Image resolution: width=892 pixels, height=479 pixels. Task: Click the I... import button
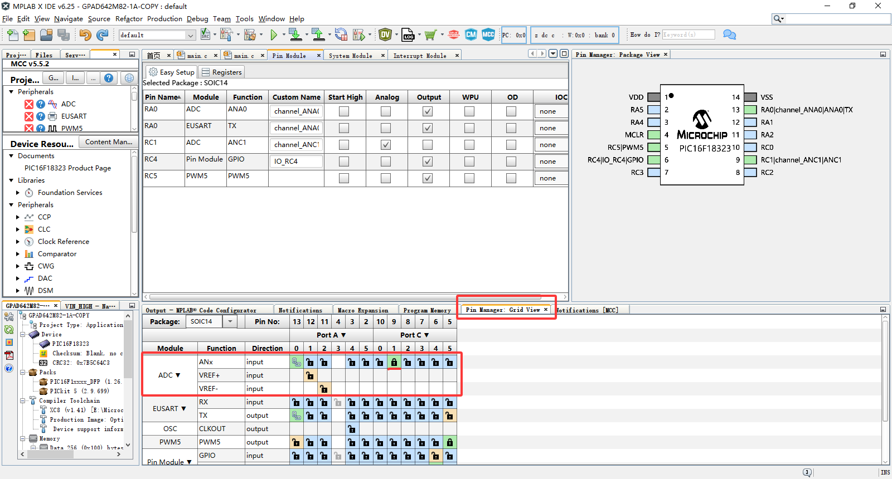pos(75,78)
